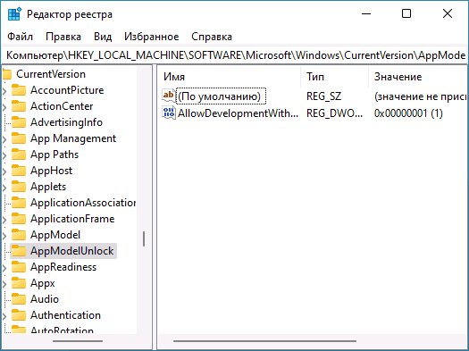The image size is (469, 351).
Task: Select the CurrentVersion key label
Action: pos(51,74)
